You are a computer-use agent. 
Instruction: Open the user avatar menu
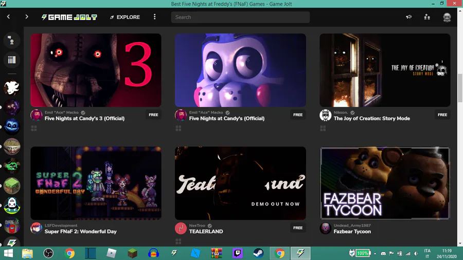tap(447, 17)
